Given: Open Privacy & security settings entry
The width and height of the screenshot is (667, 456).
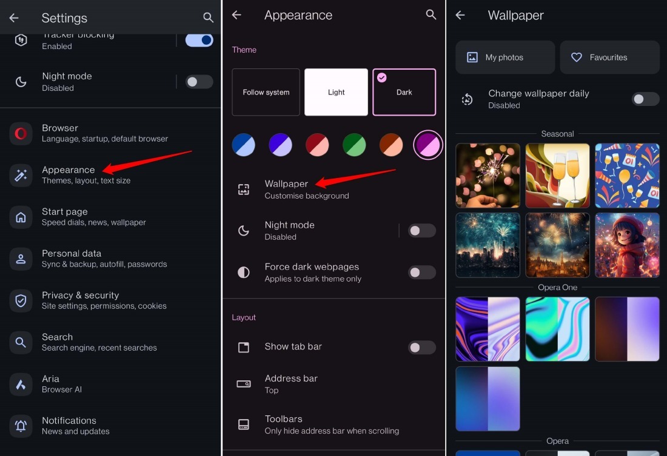Looking at the screenshot, I should point(110,300).
